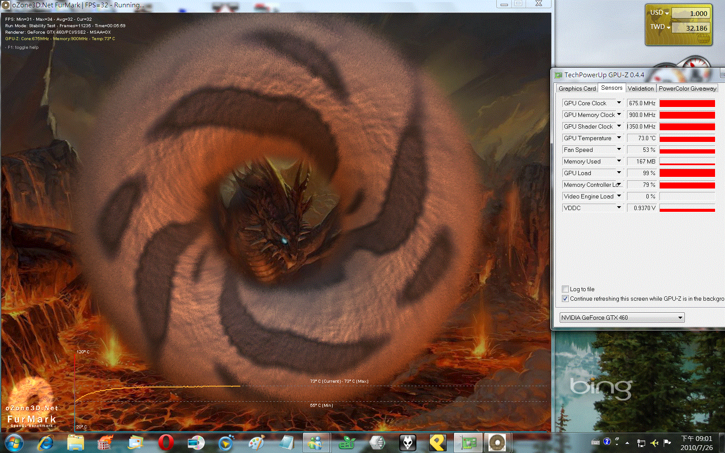725x453 pixels.
Task: Click the Memory Used graph bar
Action: [x=687, y=161]
